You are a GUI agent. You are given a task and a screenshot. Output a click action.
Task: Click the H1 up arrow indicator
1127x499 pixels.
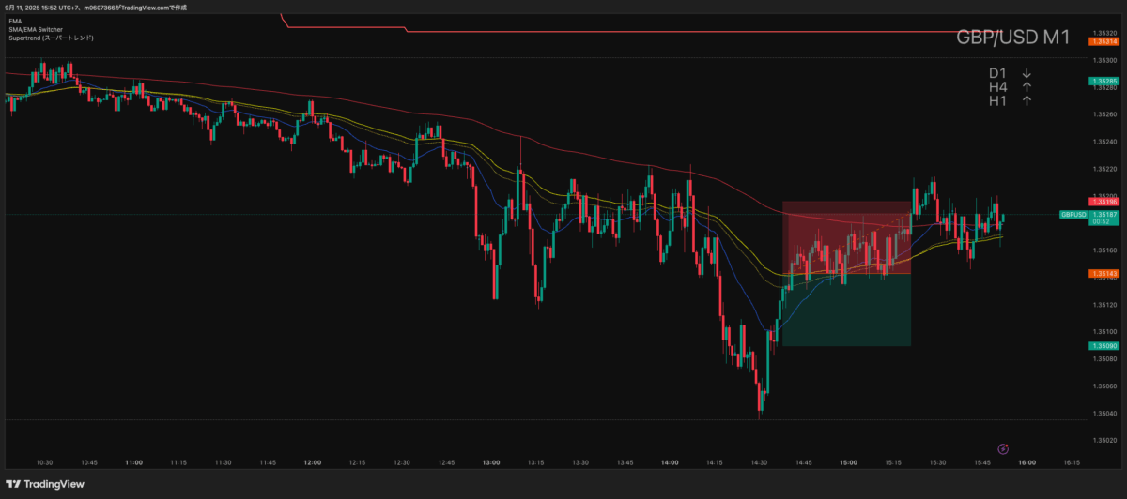pyautogui.click(x=1027, y=101)
